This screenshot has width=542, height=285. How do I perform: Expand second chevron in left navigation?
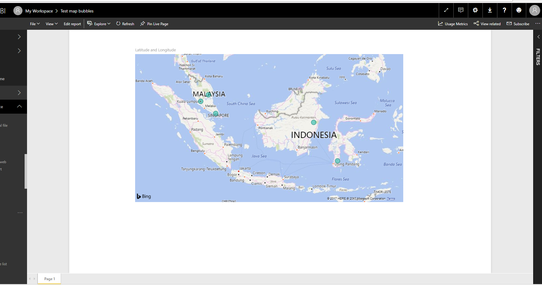click(19, 51)
